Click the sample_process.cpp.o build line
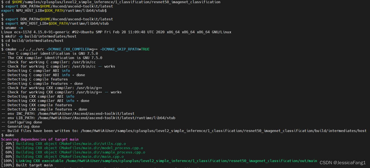 click(x=73, y=152)
